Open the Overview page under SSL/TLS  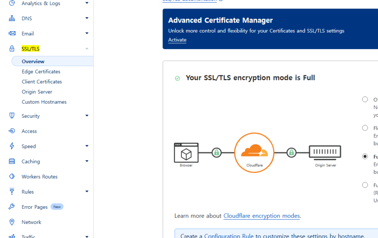tap(52, 61)
